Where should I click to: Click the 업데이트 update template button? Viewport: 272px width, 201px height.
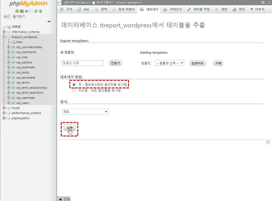[198, 63]
